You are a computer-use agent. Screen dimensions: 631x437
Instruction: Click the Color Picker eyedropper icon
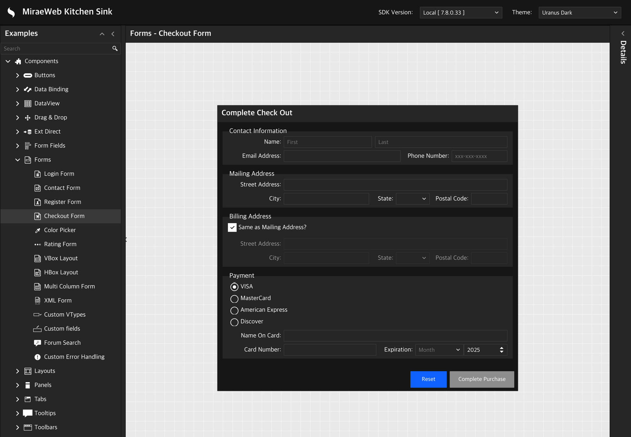point(38,230)
